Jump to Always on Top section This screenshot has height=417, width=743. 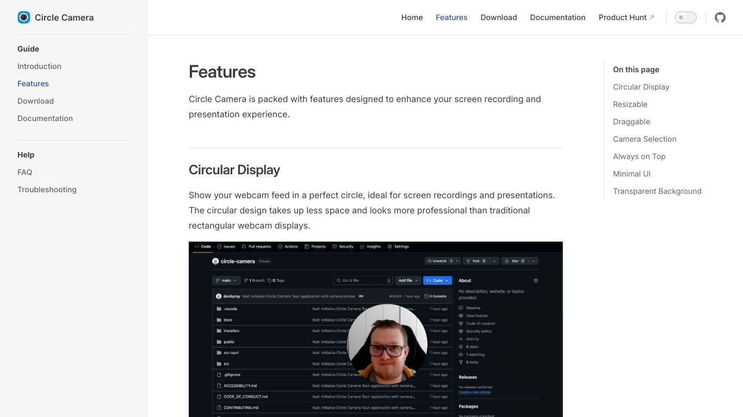639,156
